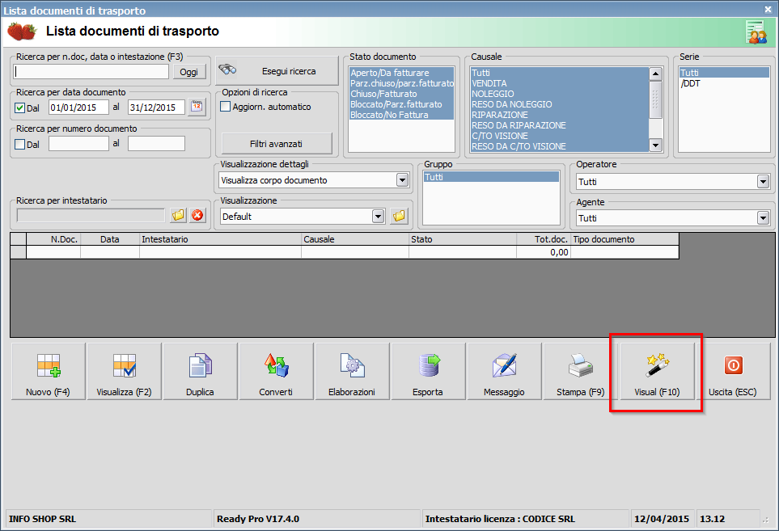Expand the Agente dropdown
The width and height of the screenshot is (779, 531).
click(x=763, y=218)
